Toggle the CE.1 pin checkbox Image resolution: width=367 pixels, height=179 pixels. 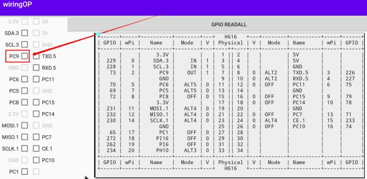point(36,148)
